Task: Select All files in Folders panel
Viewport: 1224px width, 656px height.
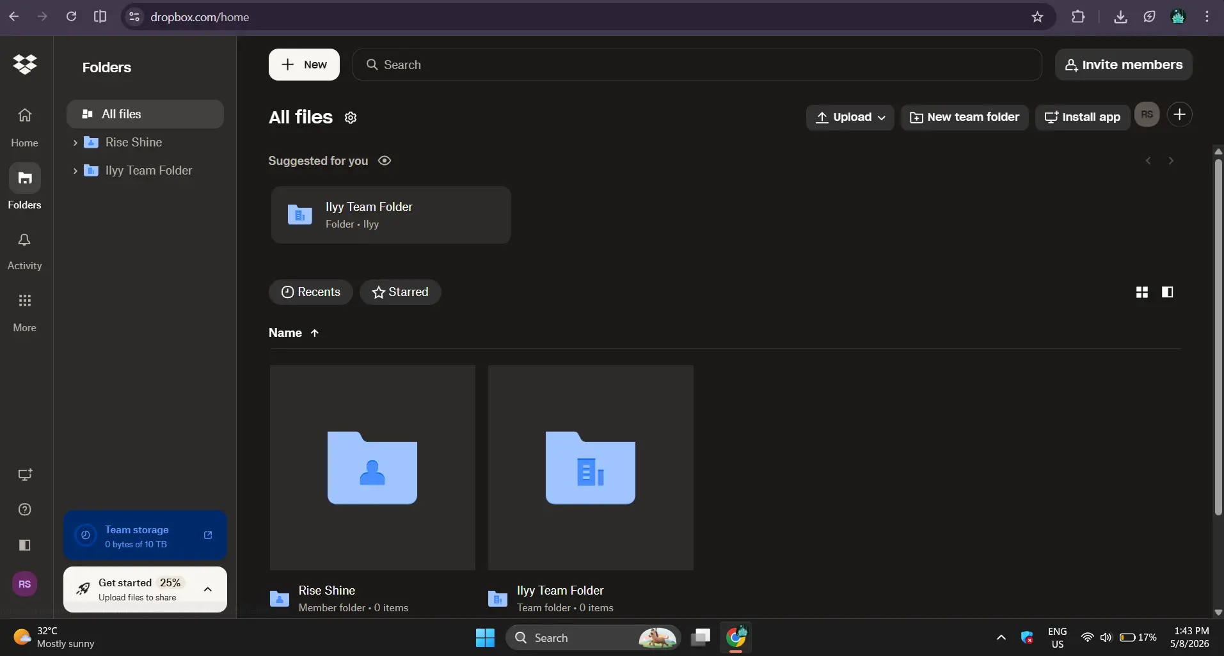Action: pos(145,114)
